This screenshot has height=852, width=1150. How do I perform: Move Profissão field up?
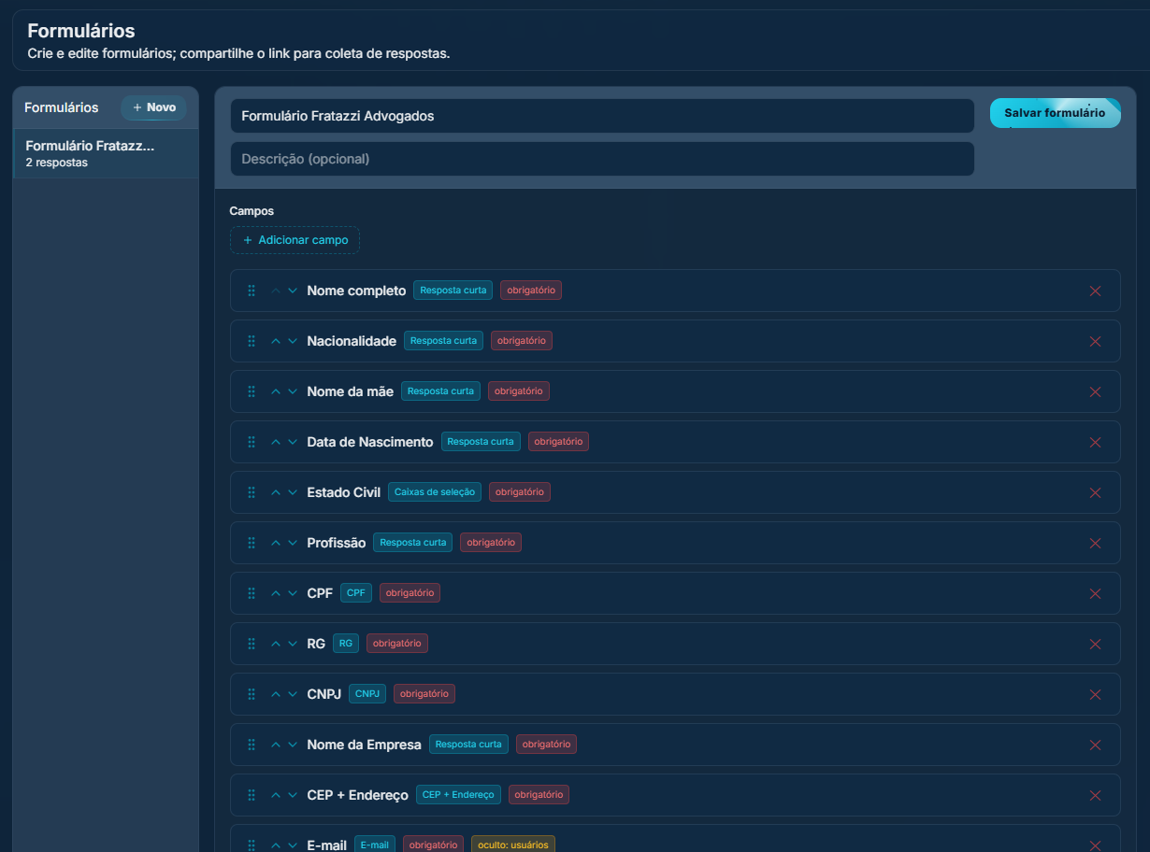click(276, 543)
